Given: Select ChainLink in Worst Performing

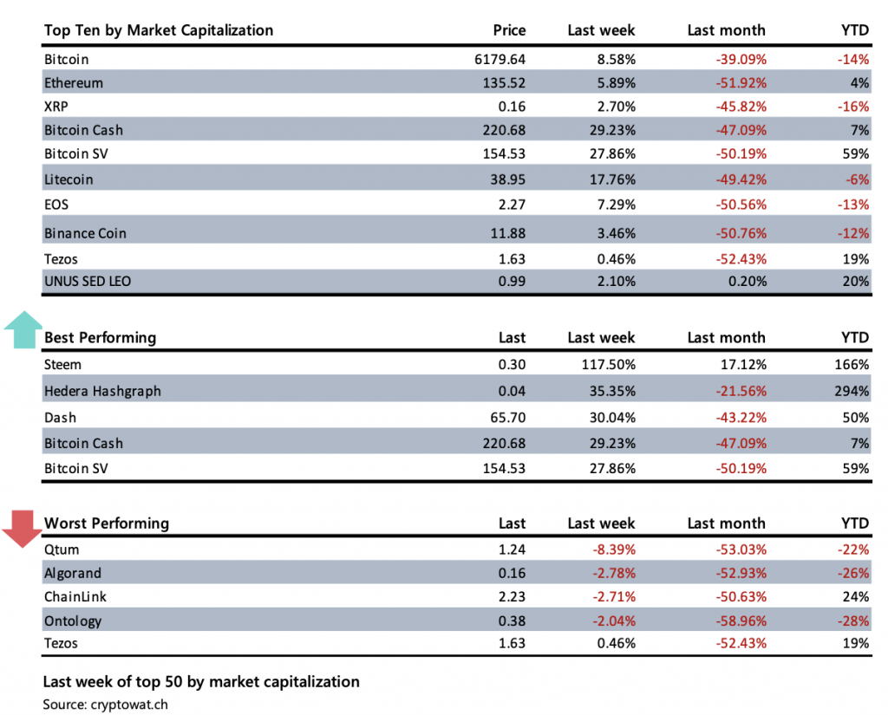Looking at the screenshot, I should click(75, 597).
